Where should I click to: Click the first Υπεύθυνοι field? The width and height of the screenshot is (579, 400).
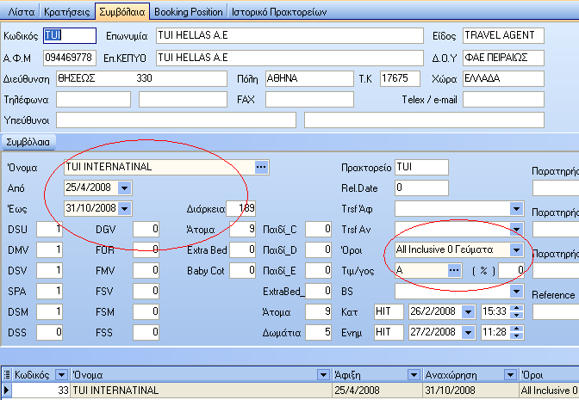[176, 120]
